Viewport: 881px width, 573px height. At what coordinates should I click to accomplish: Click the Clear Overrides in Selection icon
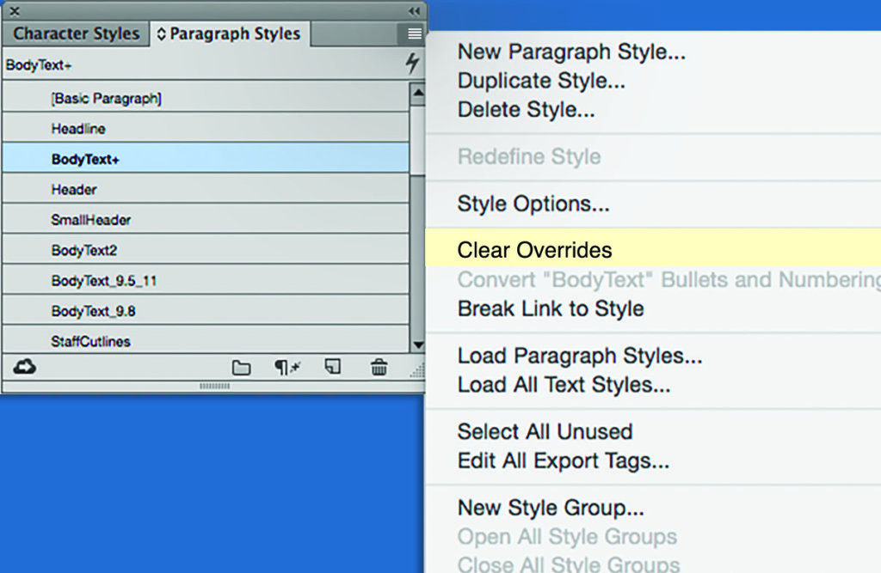coord(287,368)
